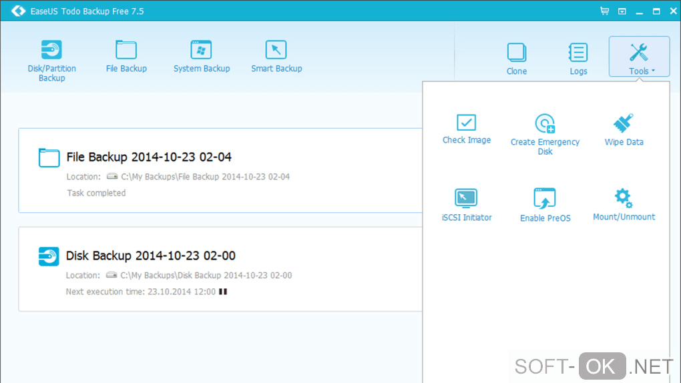Open Wipe Data tool
Viewport: 681px width, 383px height.
(x=624, y=130)
